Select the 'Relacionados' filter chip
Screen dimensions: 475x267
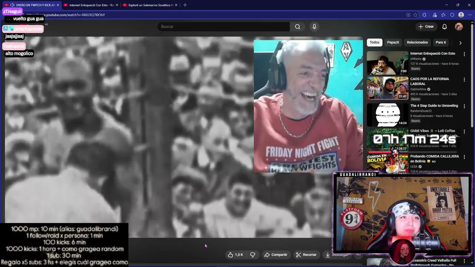tap(417, 42)
